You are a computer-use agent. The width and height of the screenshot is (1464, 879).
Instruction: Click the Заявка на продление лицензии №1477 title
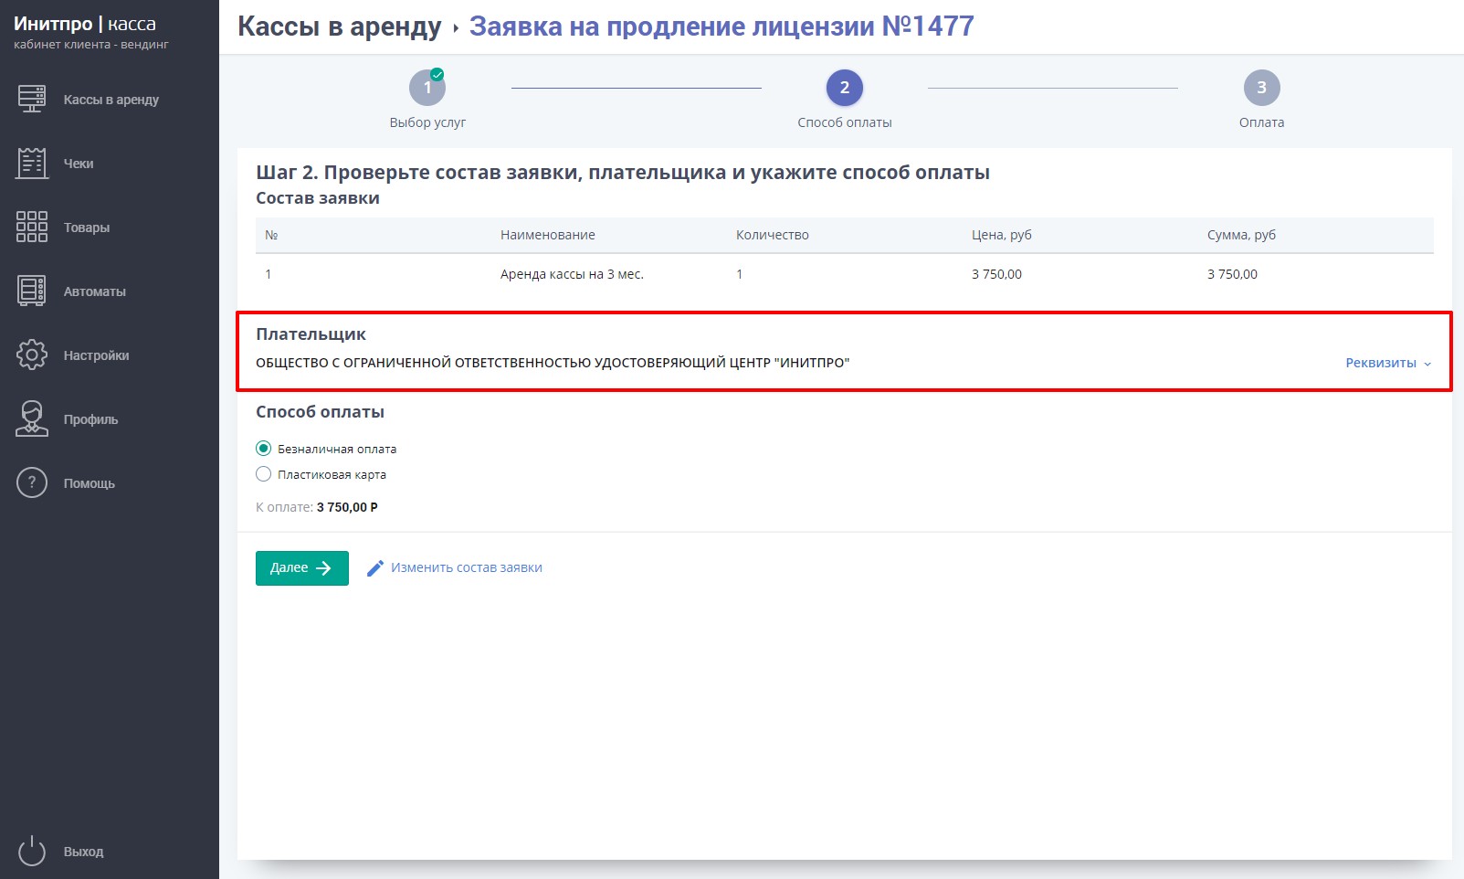[721, 26]
